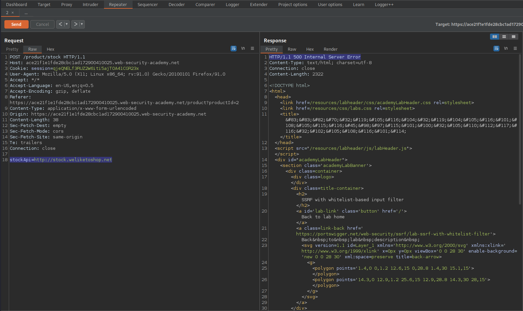
Task: Click the 500 Internal Server Error status line
Action: [315, 57]
